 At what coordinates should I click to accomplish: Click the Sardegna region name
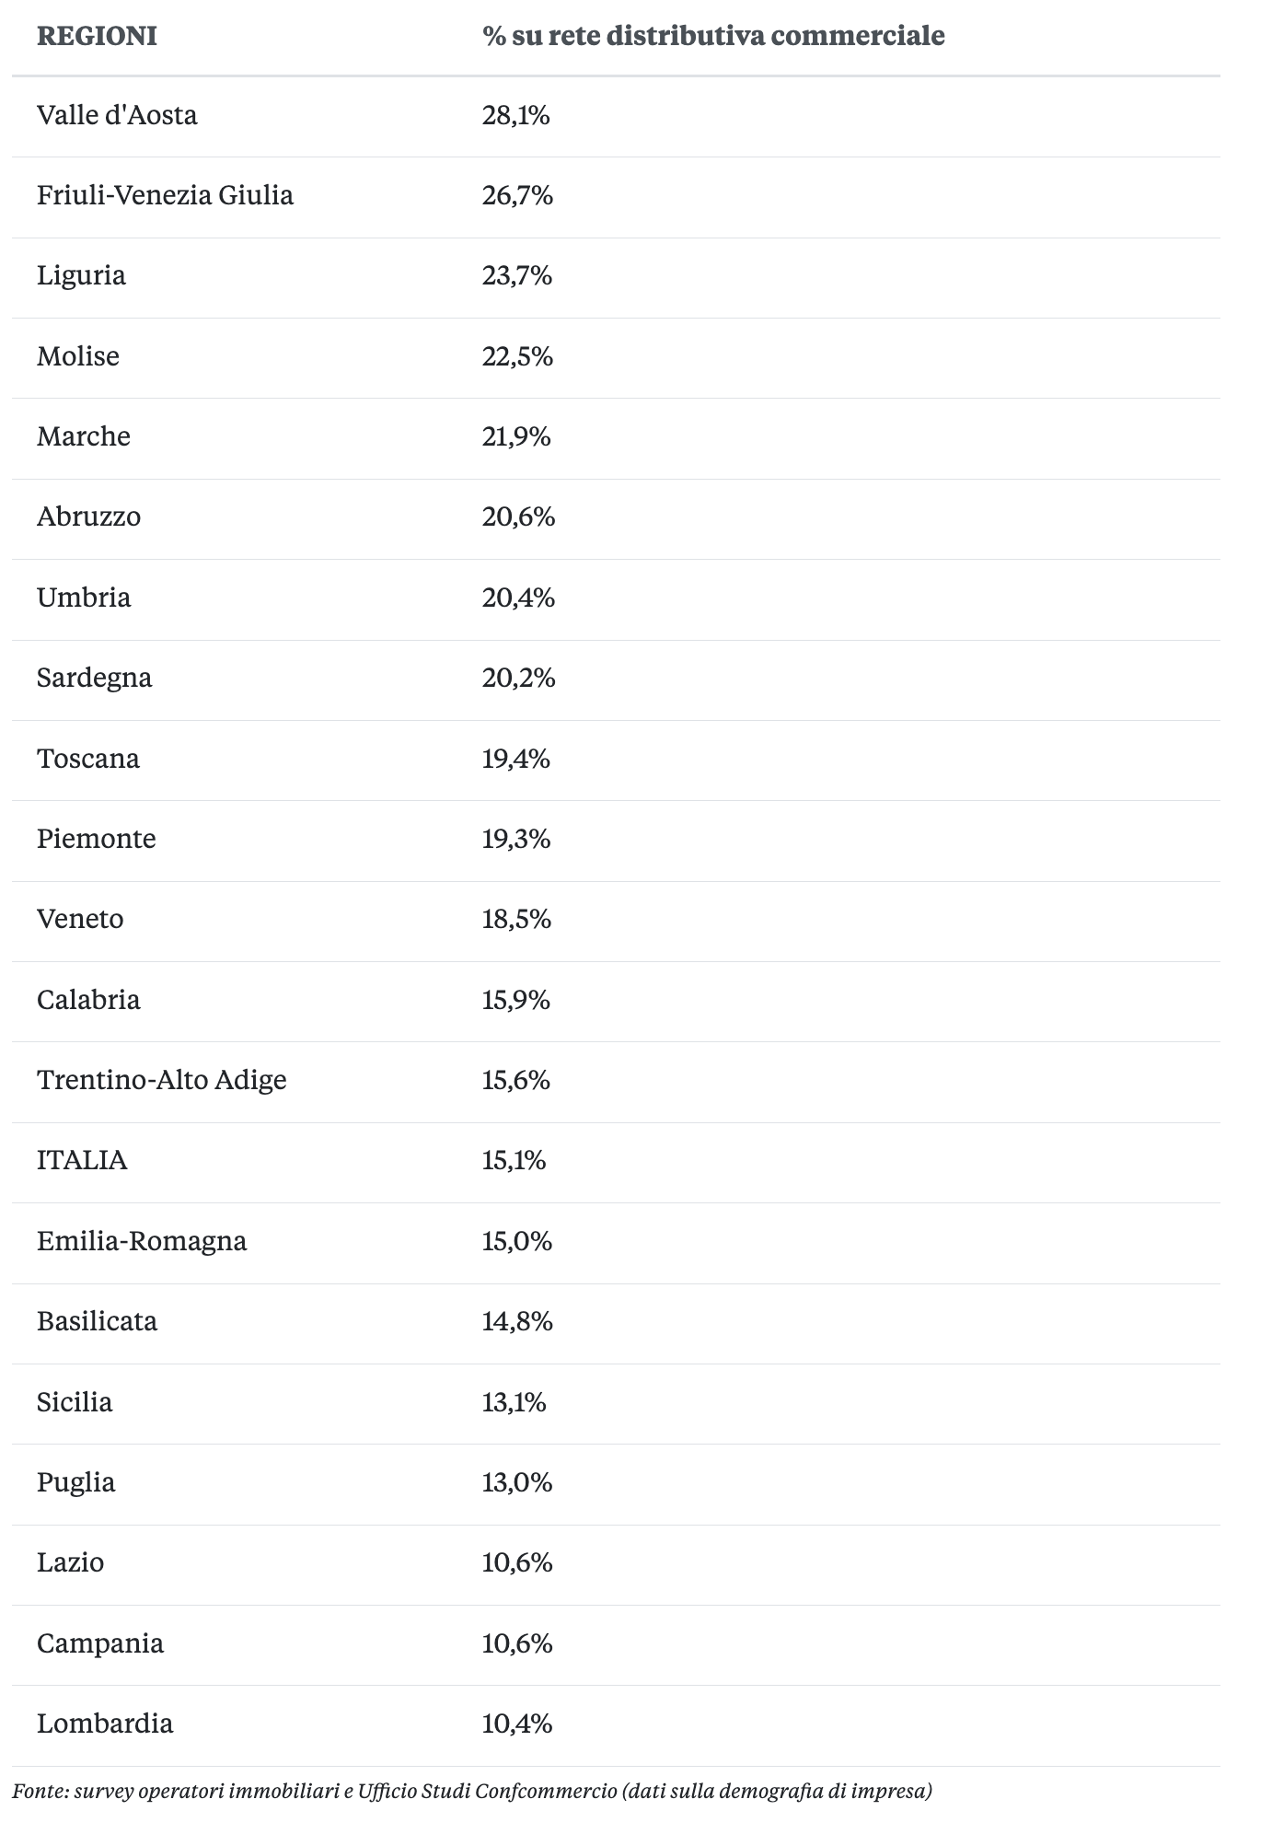click(x=94, y=678)
